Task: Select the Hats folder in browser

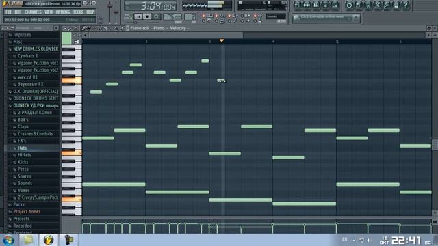Action: point(22,148)
